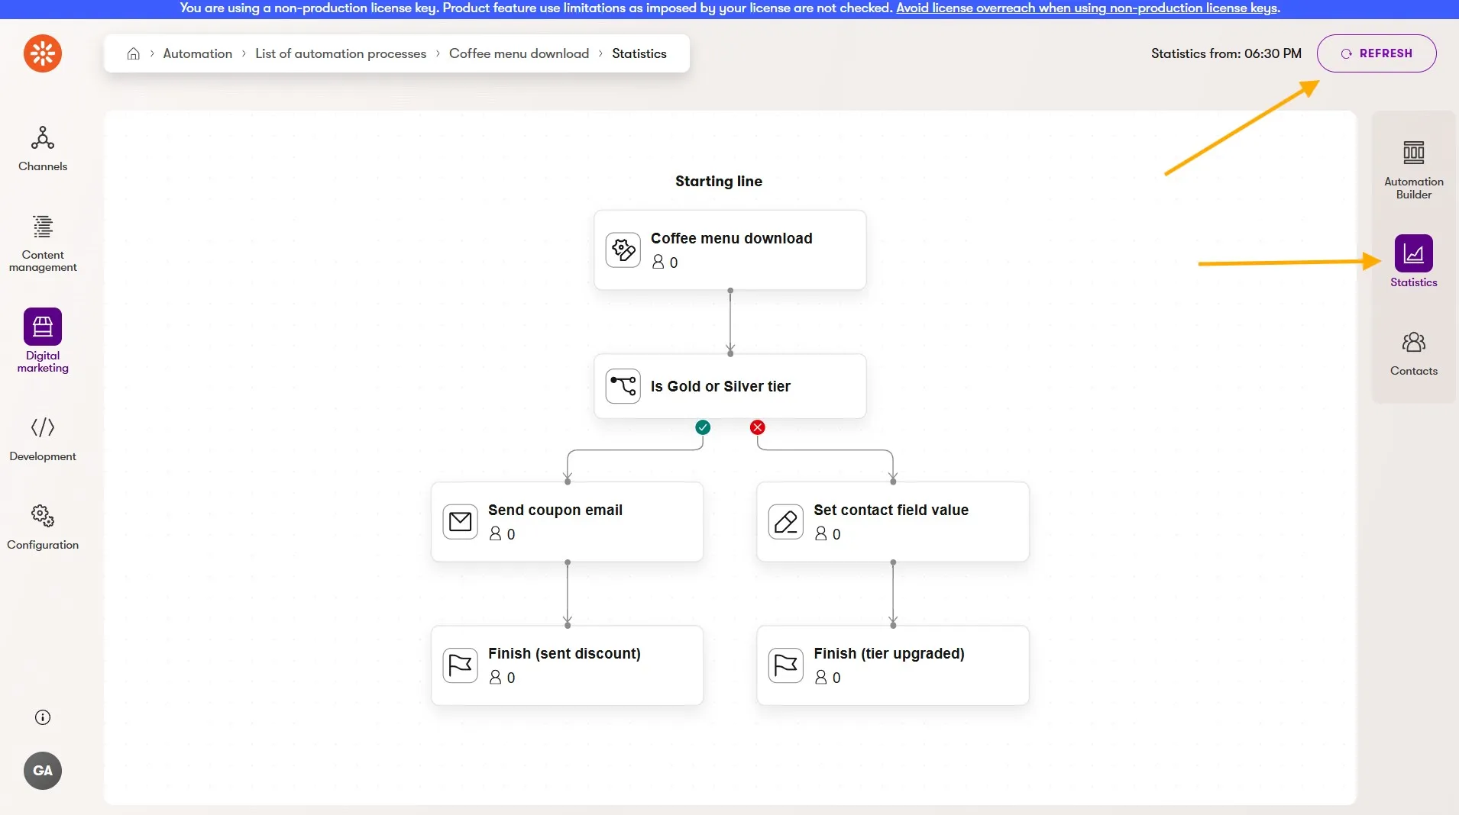This screenshot has width=1459, height=815.
Task: Click contact count on Set contact field value
Action: [x=827, y=534]
